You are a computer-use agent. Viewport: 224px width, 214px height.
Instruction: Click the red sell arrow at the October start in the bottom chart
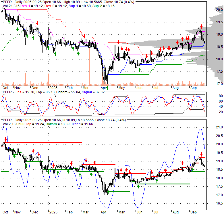(5, 139)
